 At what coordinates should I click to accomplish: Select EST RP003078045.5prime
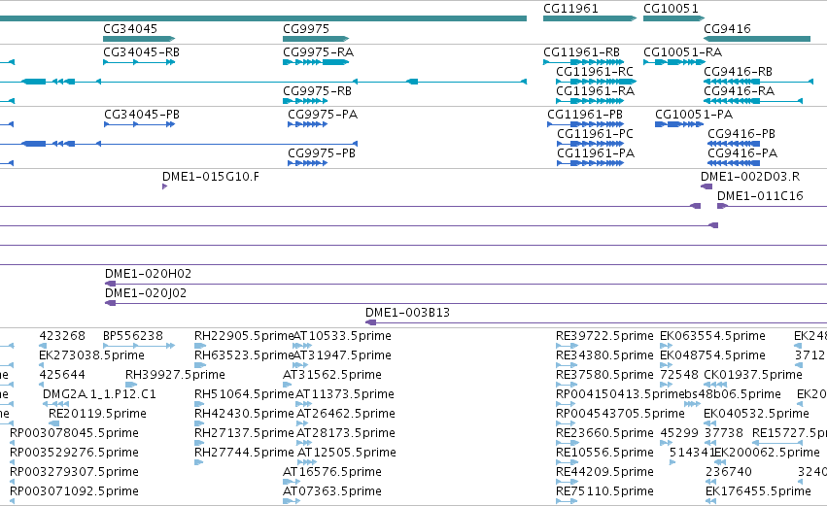tap(12, 443)
